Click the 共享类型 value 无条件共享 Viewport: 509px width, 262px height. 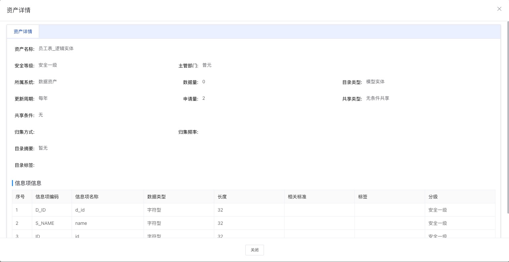[x=378, y=98]
